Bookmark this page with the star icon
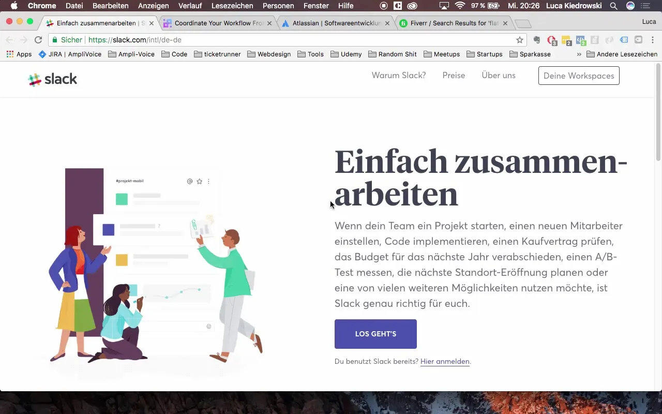Screen dimensions: 662x414 pos(520,40)
